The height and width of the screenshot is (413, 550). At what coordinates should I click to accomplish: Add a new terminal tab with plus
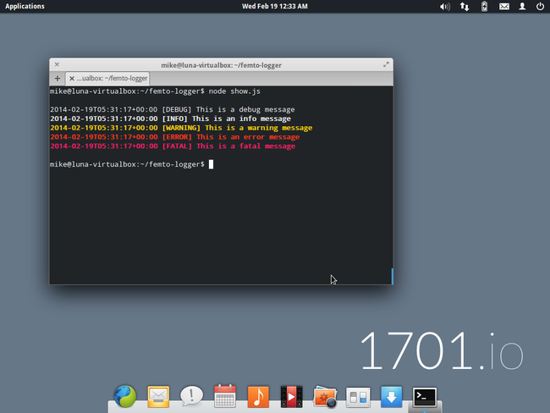[58, 78]
